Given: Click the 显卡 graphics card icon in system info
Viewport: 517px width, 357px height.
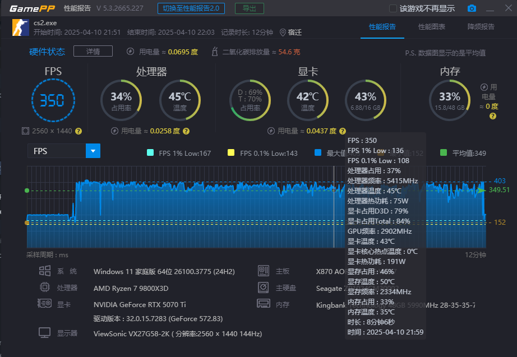Looking at the screenshot, I should [x=45, y=303].
